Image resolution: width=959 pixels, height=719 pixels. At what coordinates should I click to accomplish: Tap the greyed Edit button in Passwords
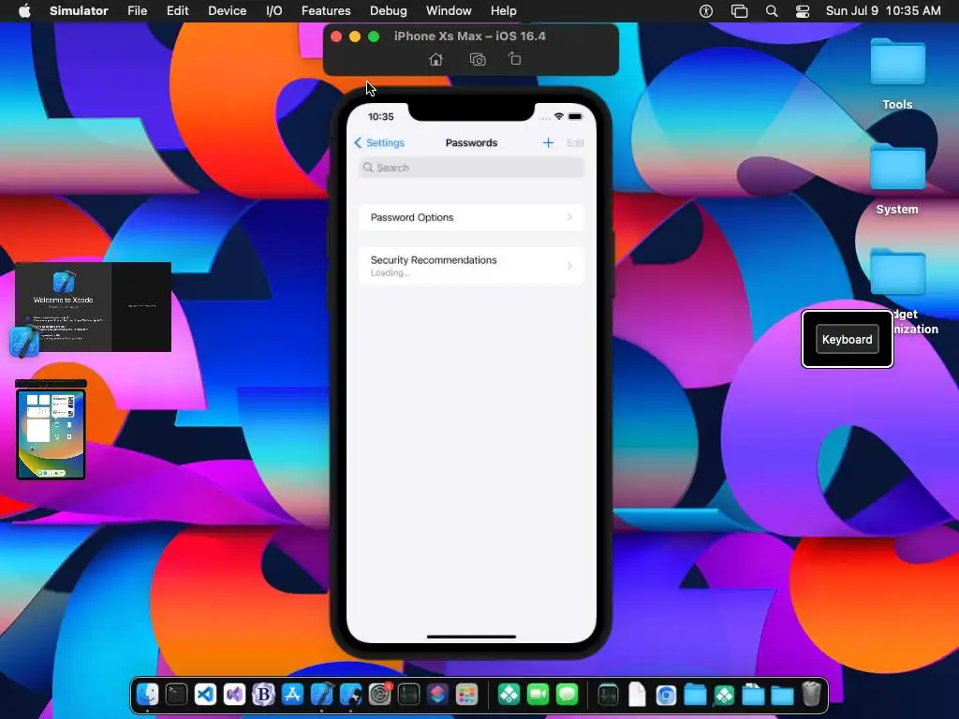tap(575, 142)
